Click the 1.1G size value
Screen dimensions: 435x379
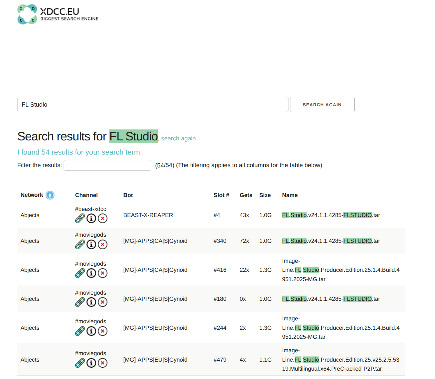tap(265, 360)
